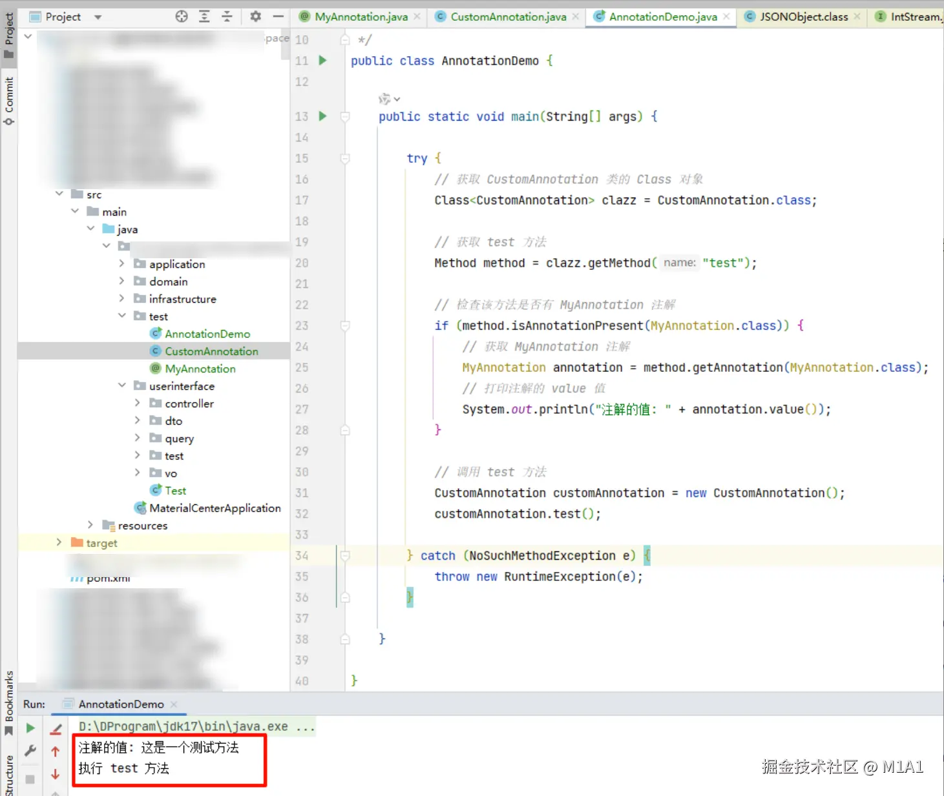Close the CustomAnnotation.java tab

coord(576,17)
